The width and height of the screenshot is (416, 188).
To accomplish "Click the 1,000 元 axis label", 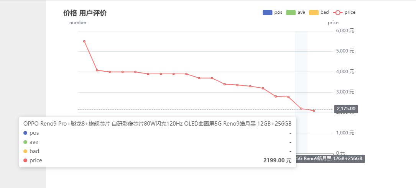I will coord(345,132).
